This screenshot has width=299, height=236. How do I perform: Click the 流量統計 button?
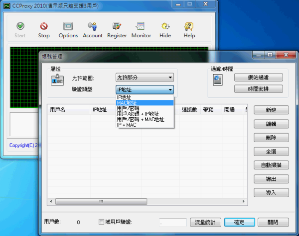205,222
